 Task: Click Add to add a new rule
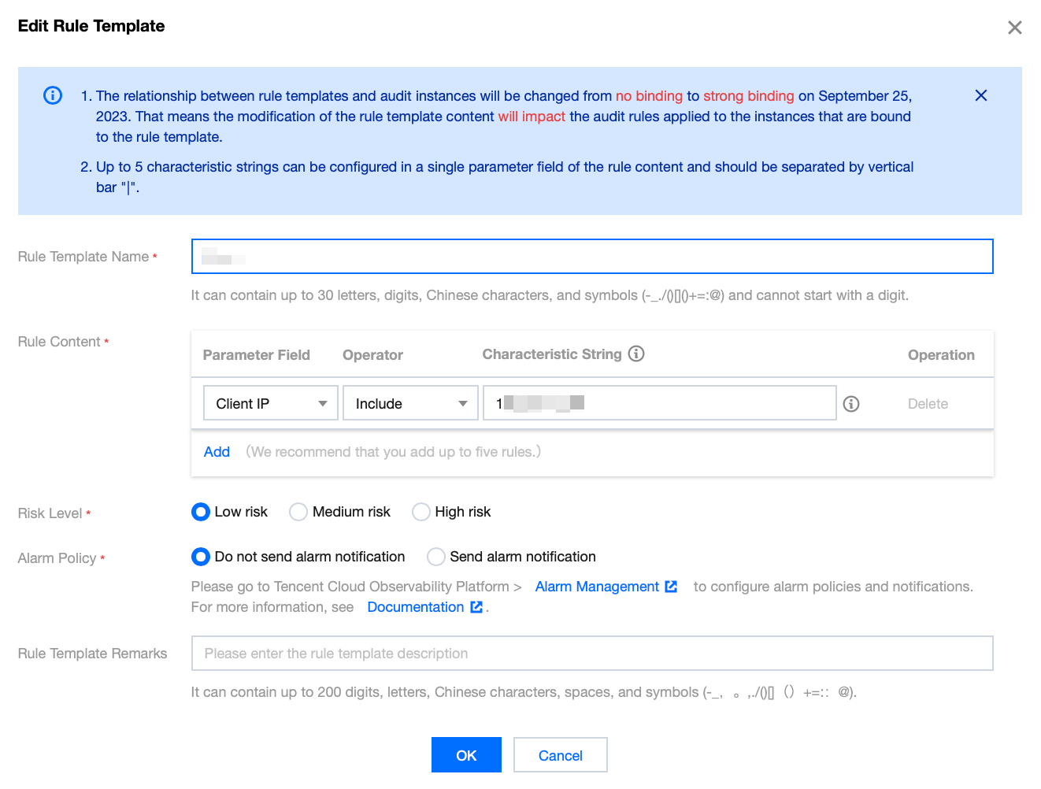pyautogui.click(x=217, y=452)
